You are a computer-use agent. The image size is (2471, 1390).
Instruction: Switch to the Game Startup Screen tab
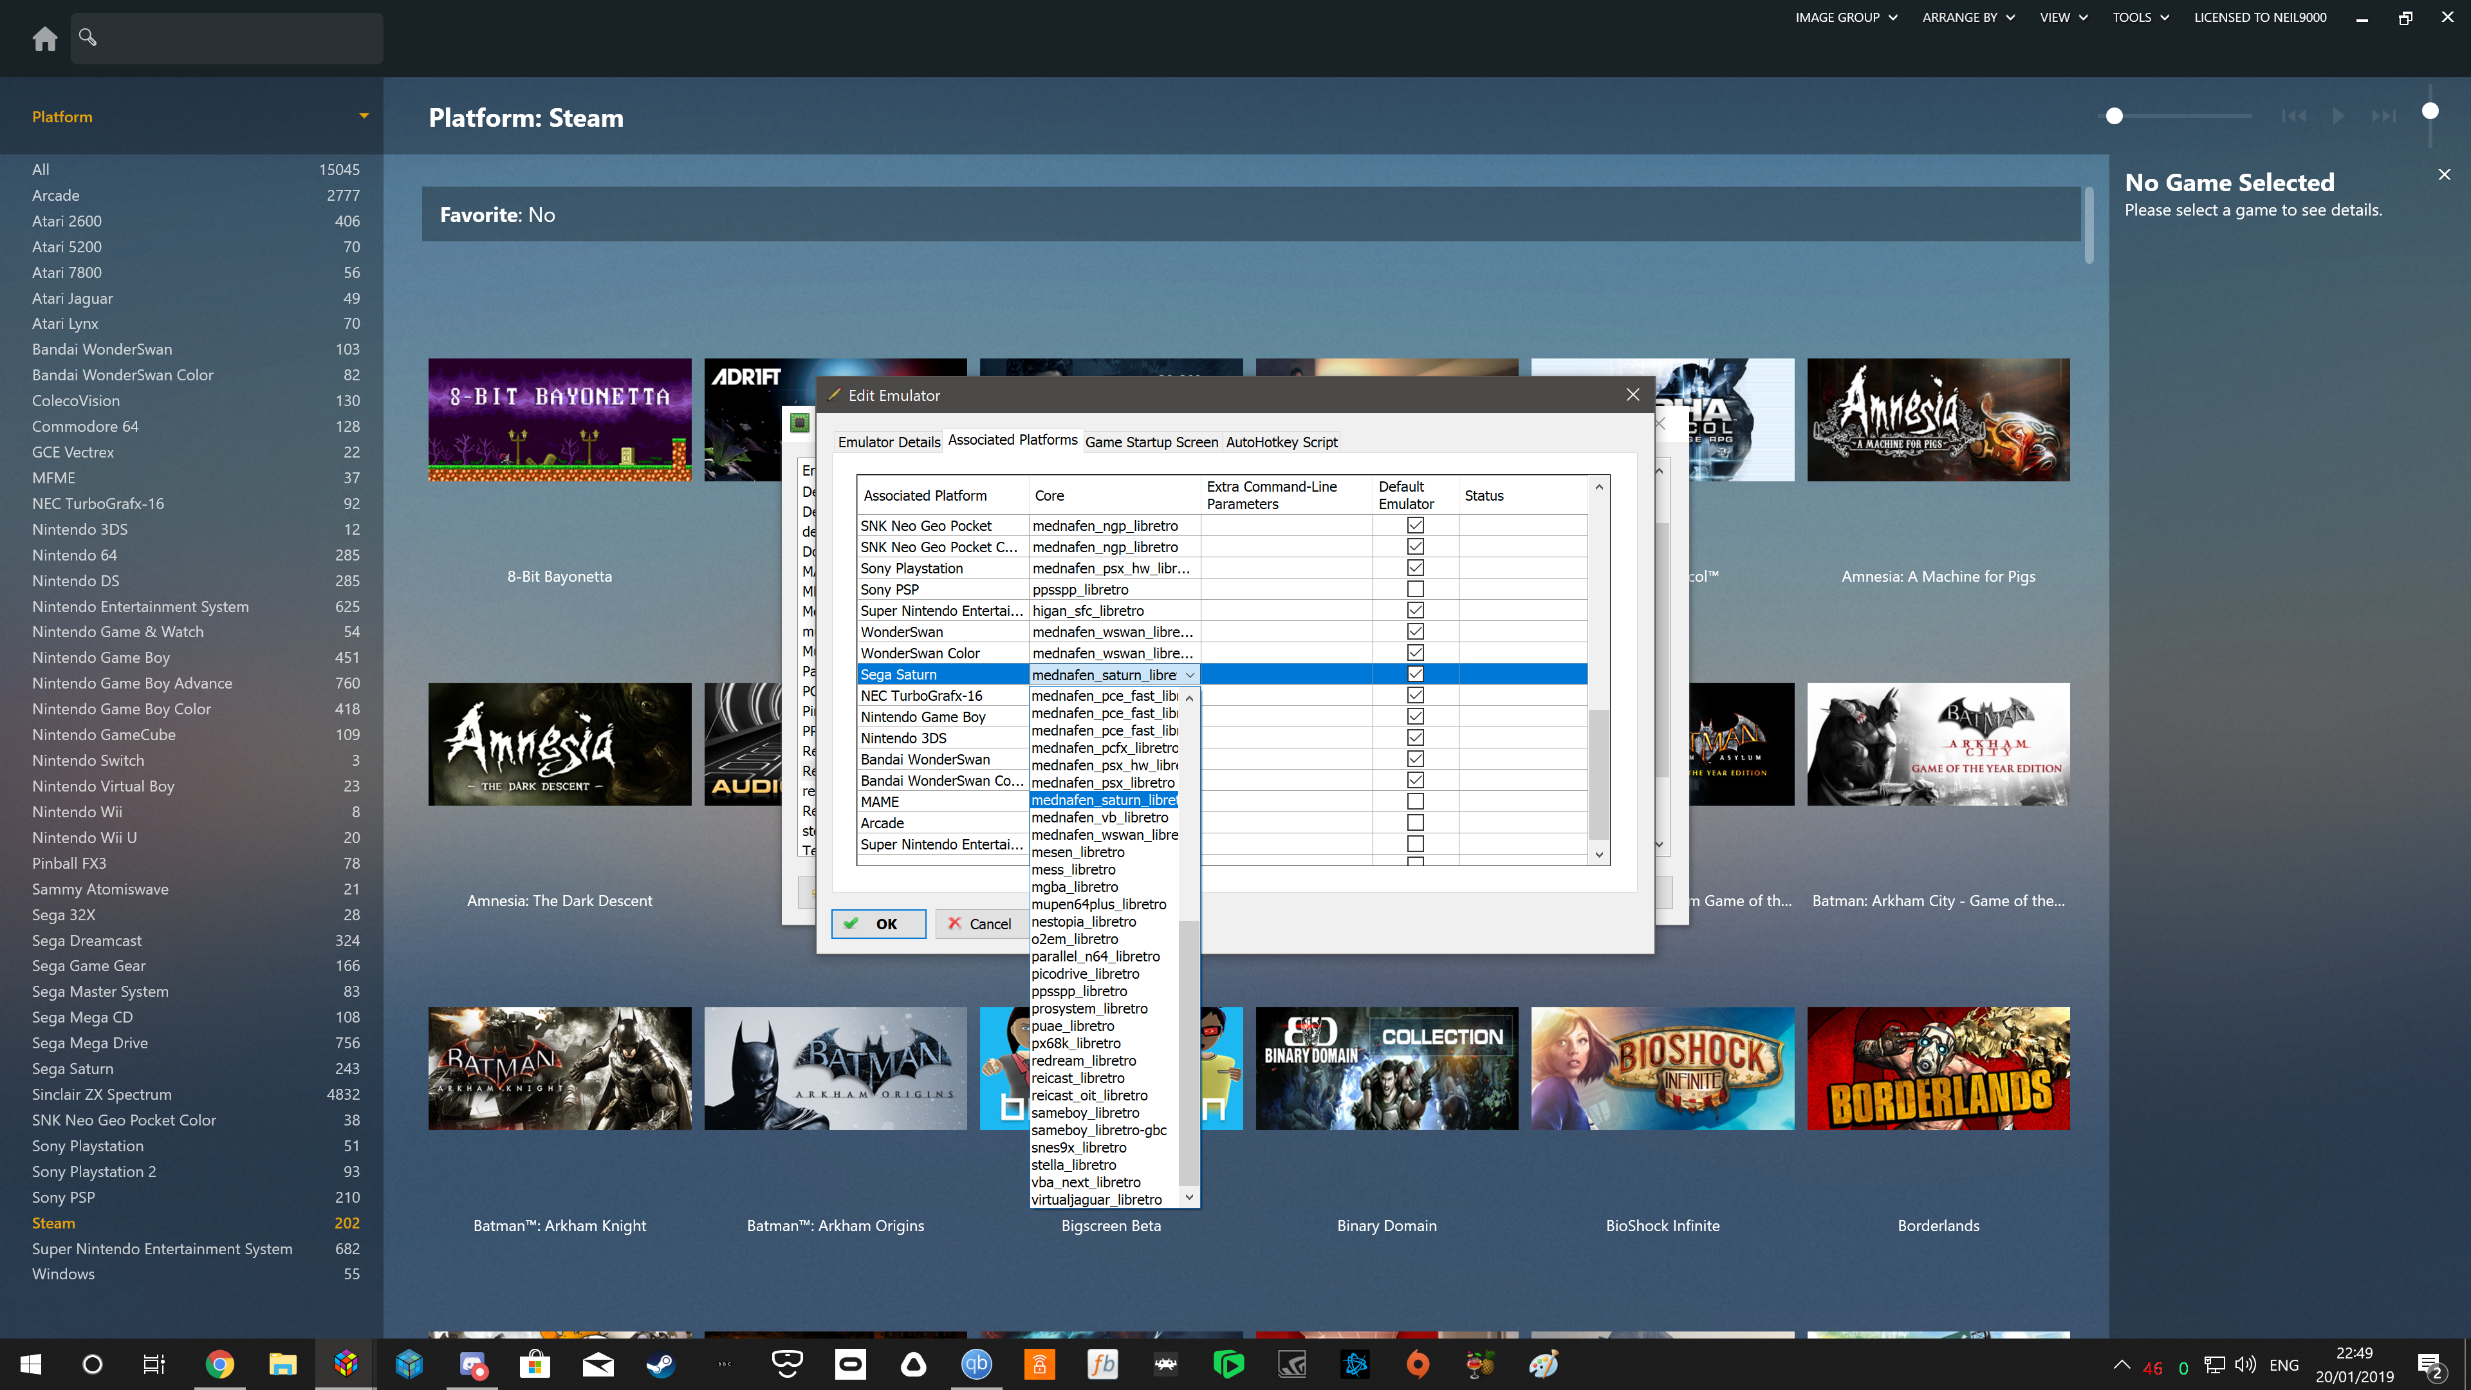tap(1151, 442)
